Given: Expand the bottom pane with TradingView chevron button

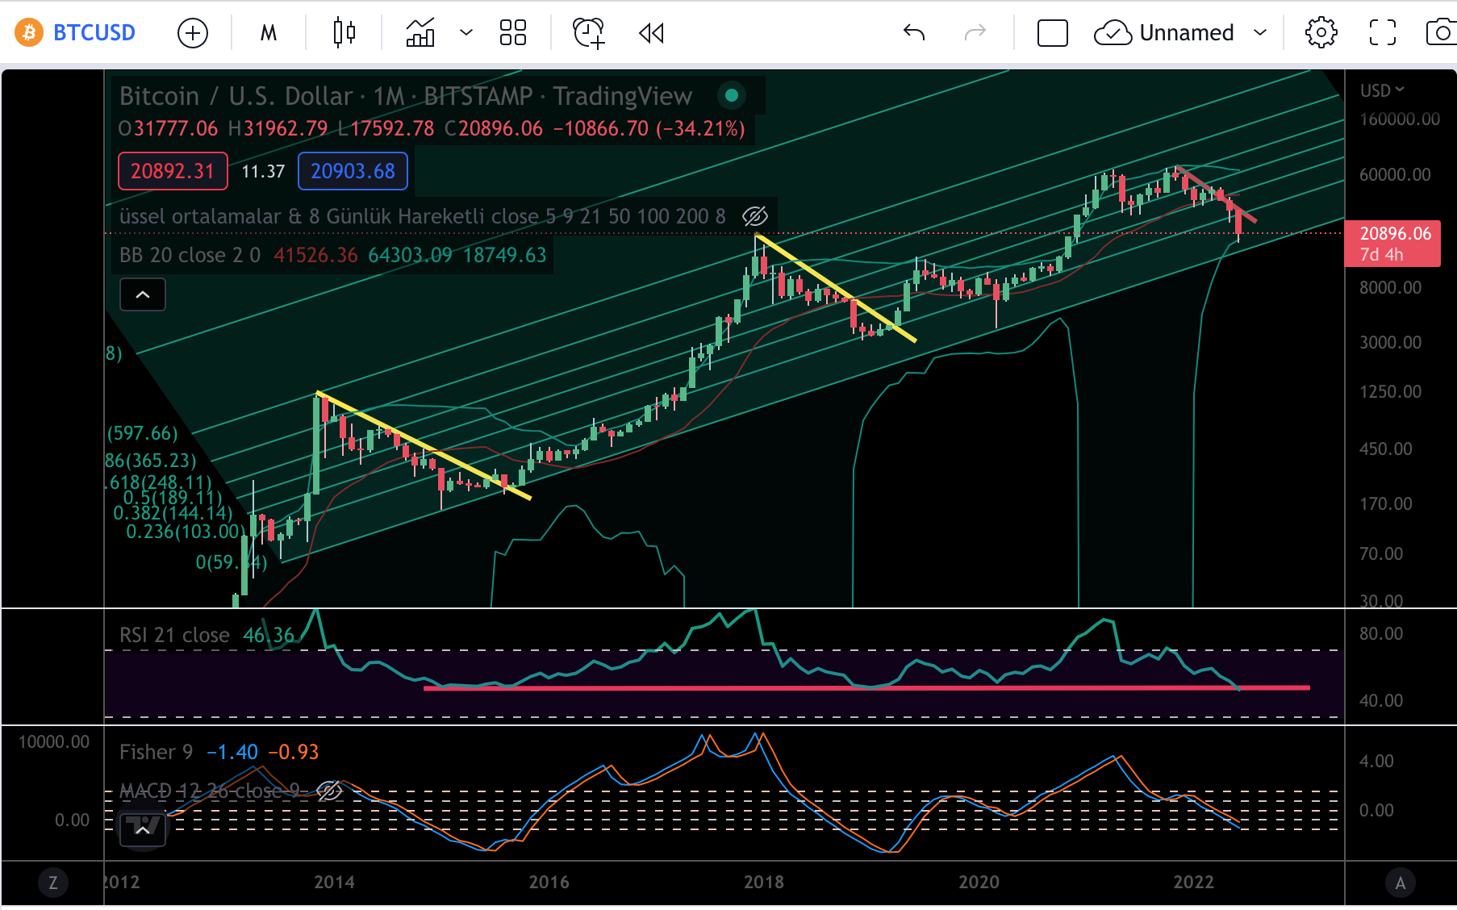Looking at the screenshot, I should [143, 829].
